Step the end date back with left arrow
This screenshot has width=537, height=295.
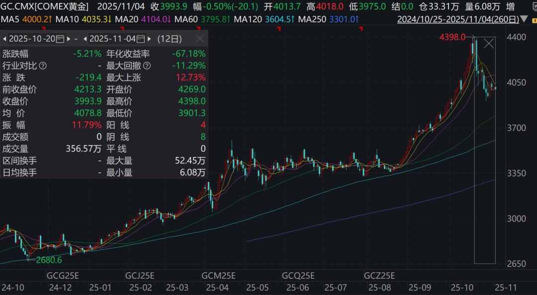point(86,38)
